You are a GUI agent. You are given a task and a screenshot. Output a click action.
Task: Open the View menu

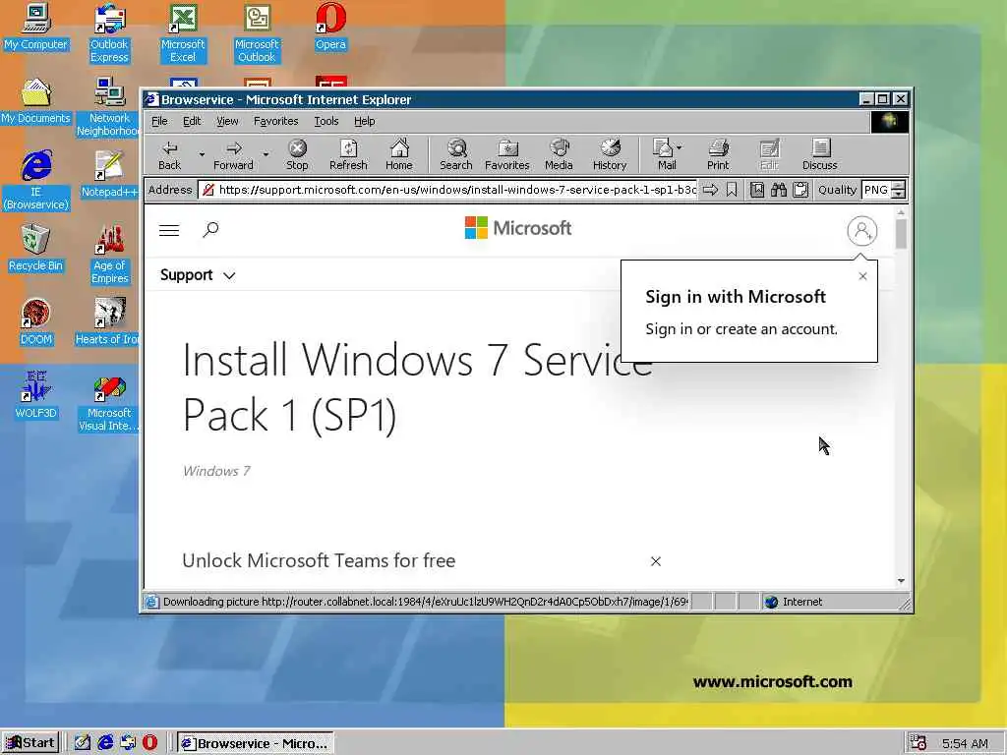tap(227, 121)
